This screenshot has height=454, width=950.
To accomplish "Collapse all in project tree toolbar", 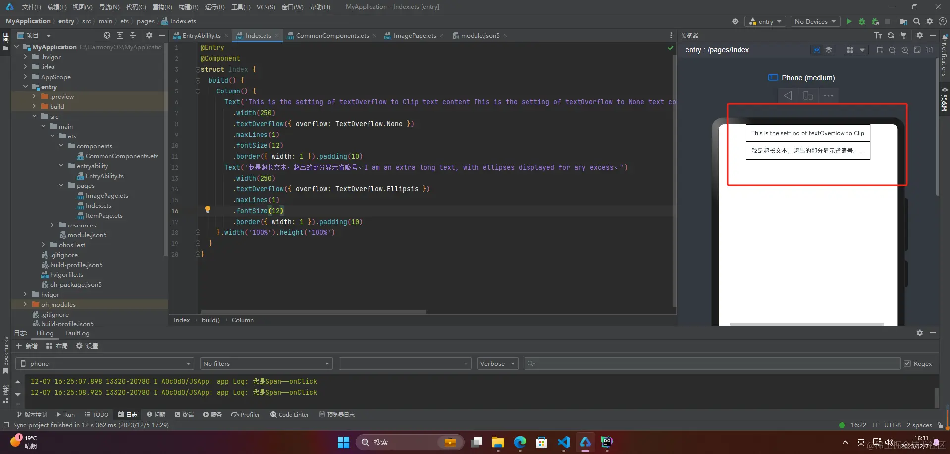I will (x=133, y=35).
